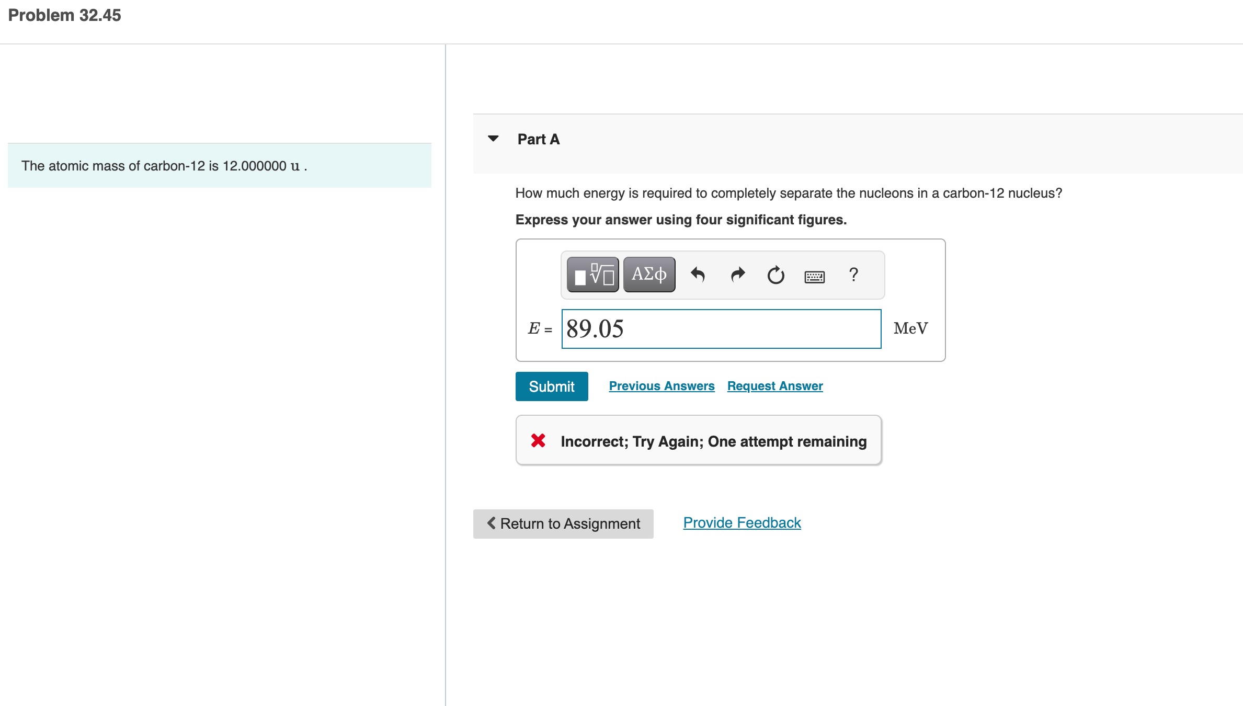Click the Problem 32.45 title

tap(64, 15)
